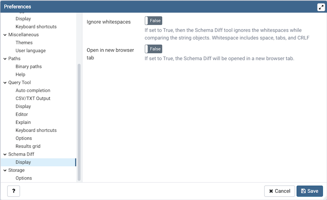Click the Miscellaneous category label
327x200 pixels.
pos(24,35)
